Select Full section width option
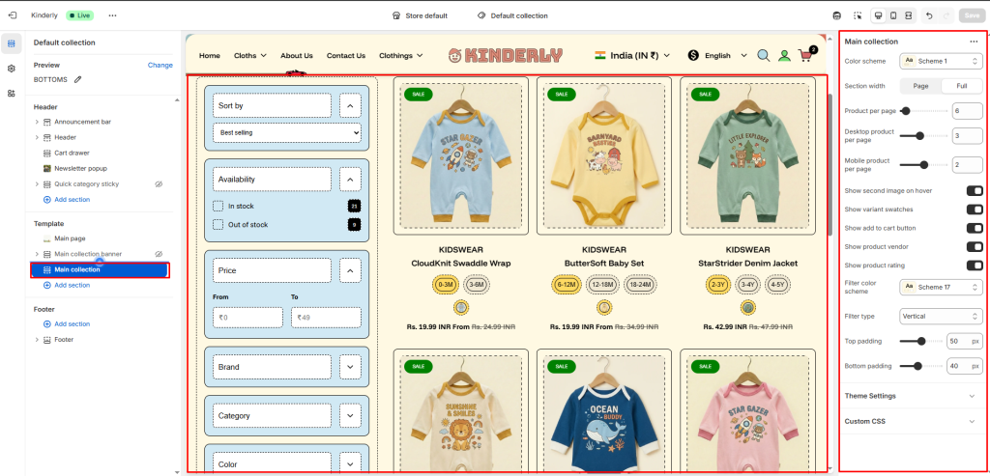 click(961, 86)
